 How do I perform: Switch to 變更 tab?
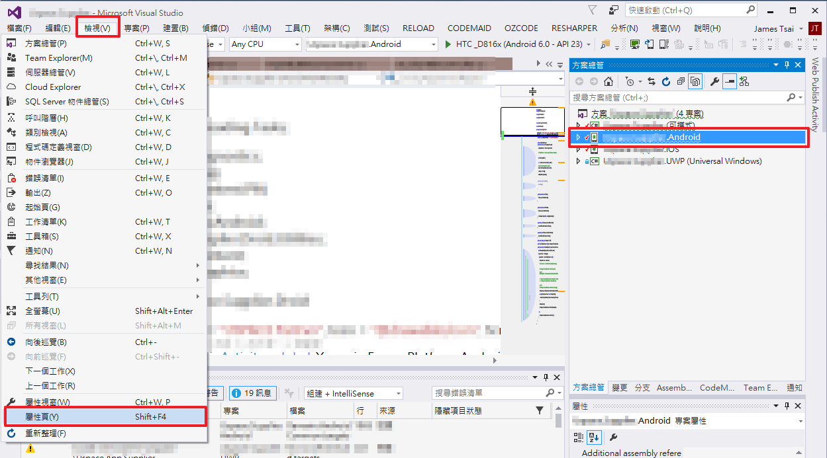coord(620,388)
